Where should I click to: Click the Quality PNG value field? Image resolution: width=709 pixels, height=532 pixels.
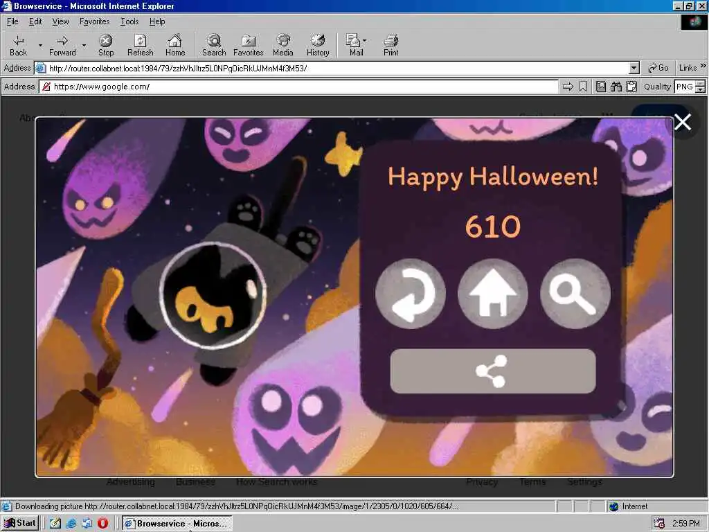click(x=685, y=87)
